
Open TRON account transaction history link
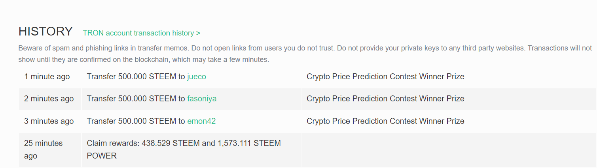tap(138, 33)
